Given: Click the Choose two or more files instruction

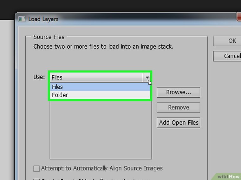Looking at the screenshot, I should click(103, 46).
